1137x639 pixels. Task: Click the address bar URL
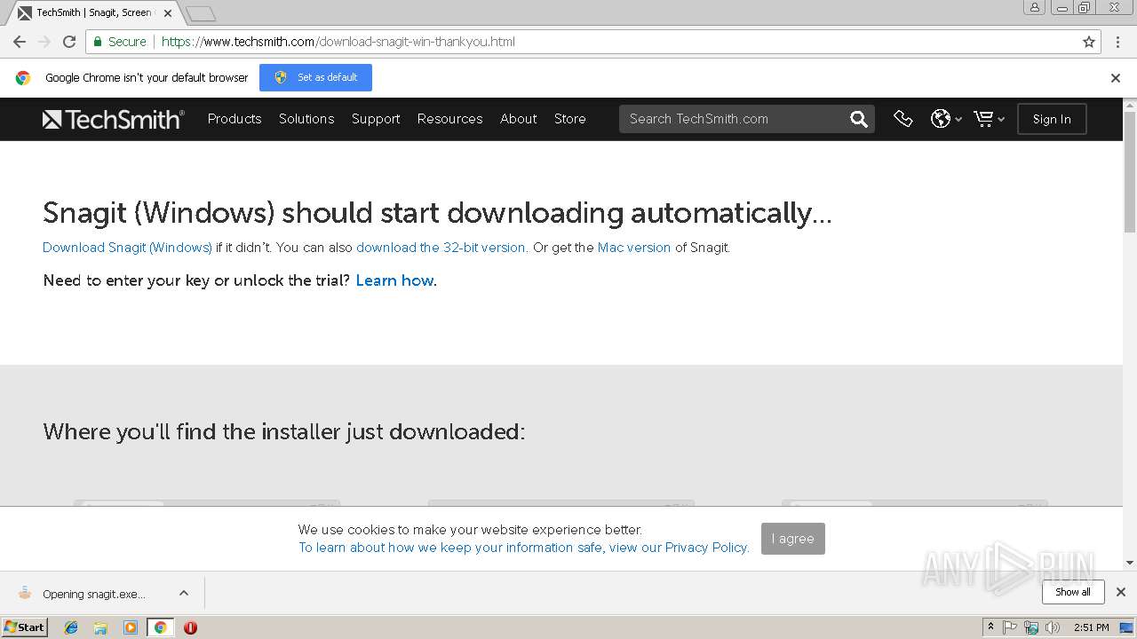338,42
